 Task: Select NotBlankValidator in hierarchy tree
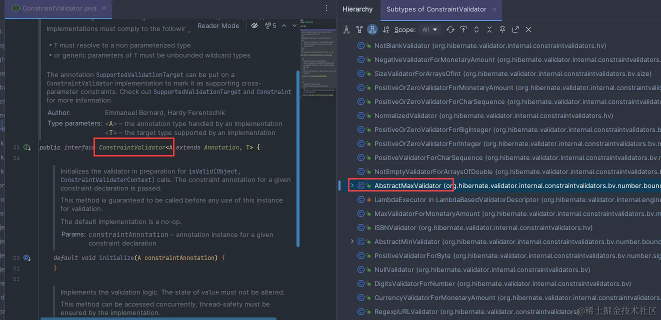point(490,45)
